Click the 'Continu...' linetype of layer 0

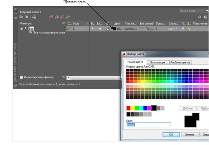pyautogui.click(x=130, y=29)
